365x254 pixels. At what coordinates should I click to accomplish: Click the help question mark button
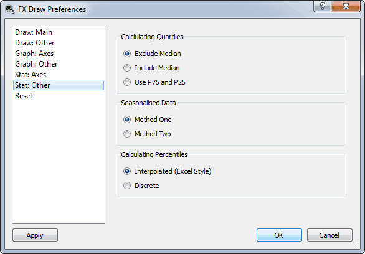click(x=322, y=6)
